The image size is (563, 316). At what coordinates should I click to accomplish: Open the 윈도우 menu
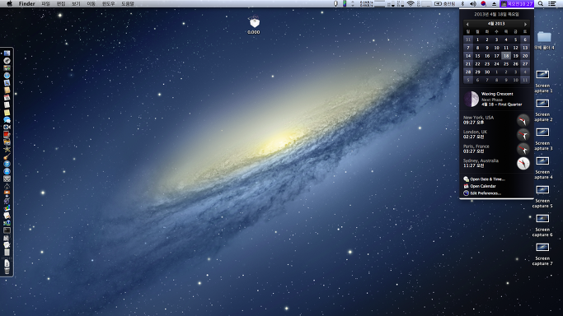tap(109, 3)
